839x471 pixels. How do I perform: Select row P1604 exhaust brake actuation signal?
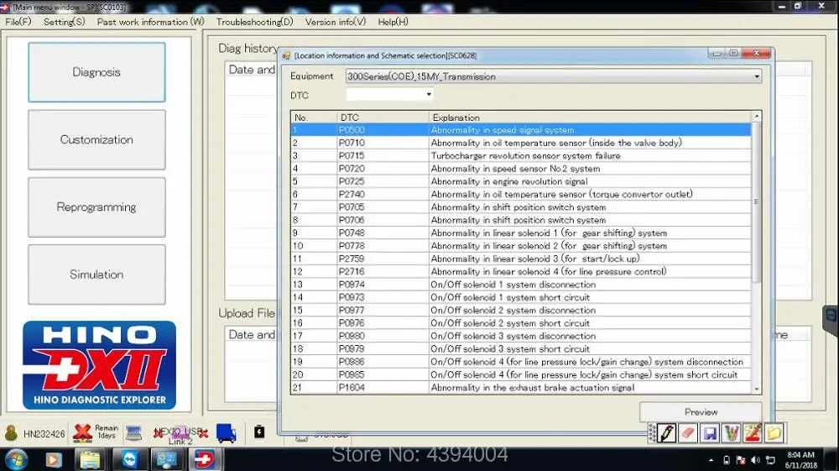point(521,388)
